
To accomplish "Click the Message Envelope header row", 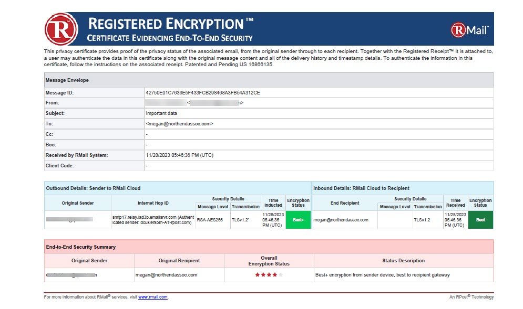I will (x=269, y=80).
